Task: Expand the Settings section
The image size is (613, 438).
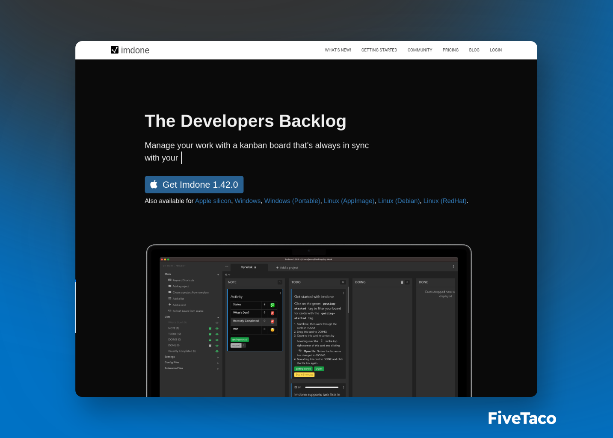Action: 218,357
